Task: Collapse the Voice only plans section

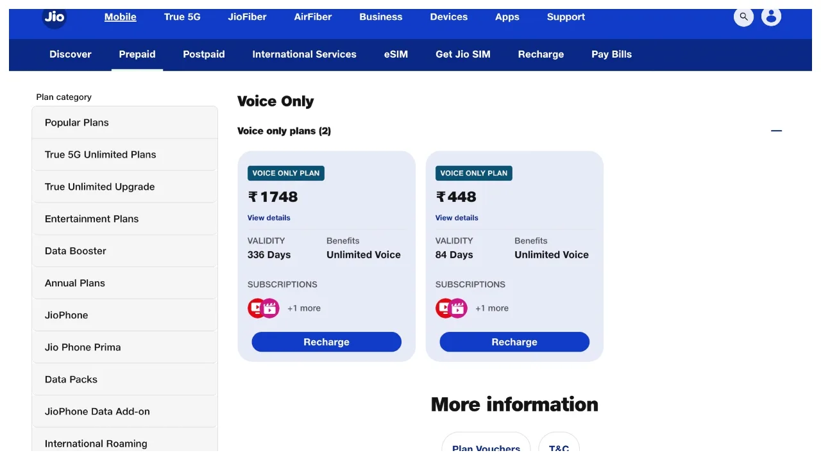Action: [x=776, y=131]
